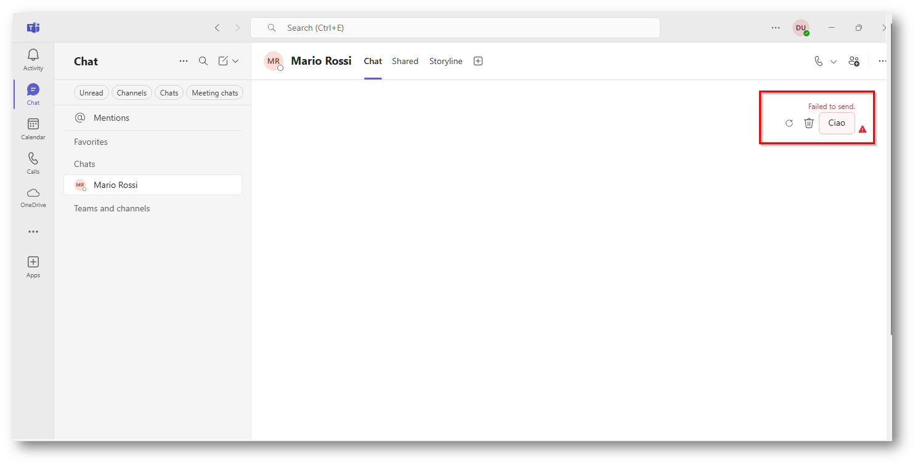Open the Calendar app

(33, 129)
